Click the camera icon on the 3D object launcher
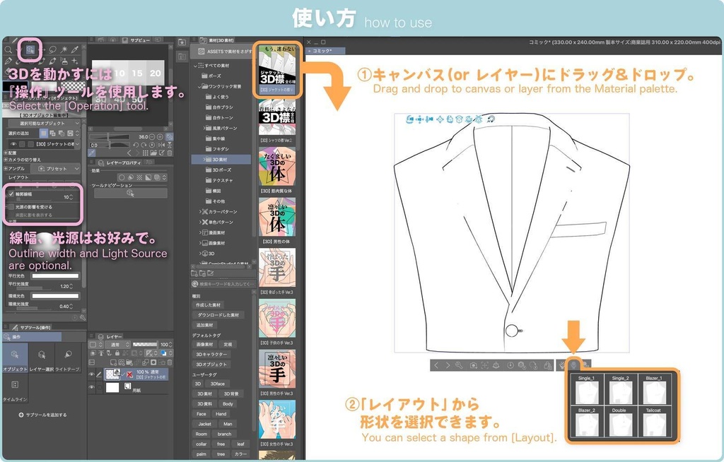Viewport: 724px width, 462px height. click(x=473, y=365)
